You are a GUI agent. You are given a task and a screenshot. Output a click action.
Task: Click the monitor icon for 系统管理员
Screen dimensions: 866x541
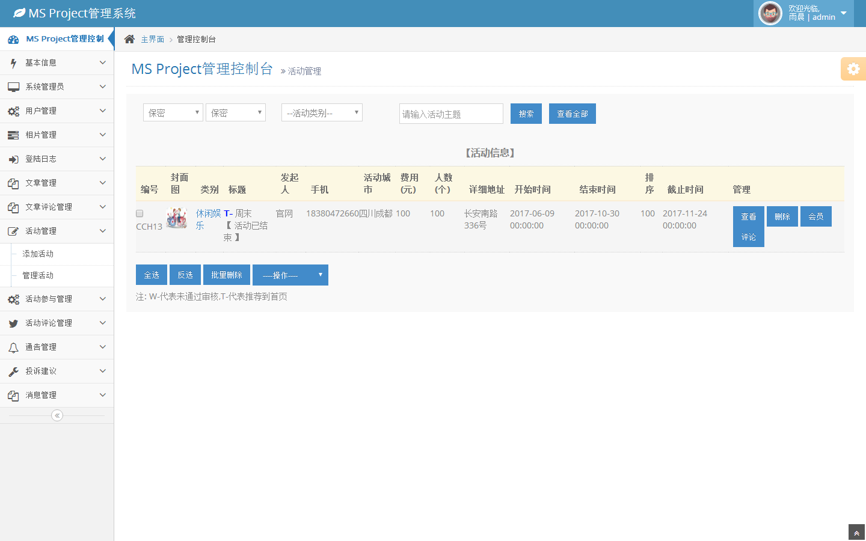click(13, 87)
